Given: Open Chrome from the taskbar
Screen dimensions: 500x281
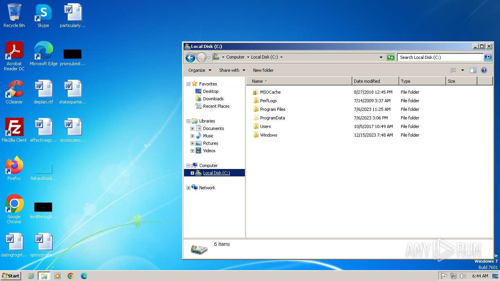Looking at the screenshot, I should click(71, 276).
